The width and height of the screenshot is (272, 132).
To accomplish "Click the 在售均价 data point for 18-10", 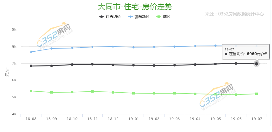I will (72, 65).
